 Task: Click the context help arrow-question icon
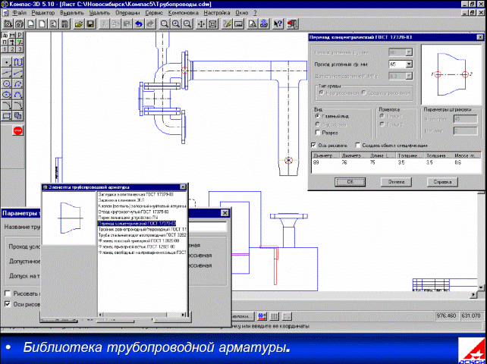278,24
